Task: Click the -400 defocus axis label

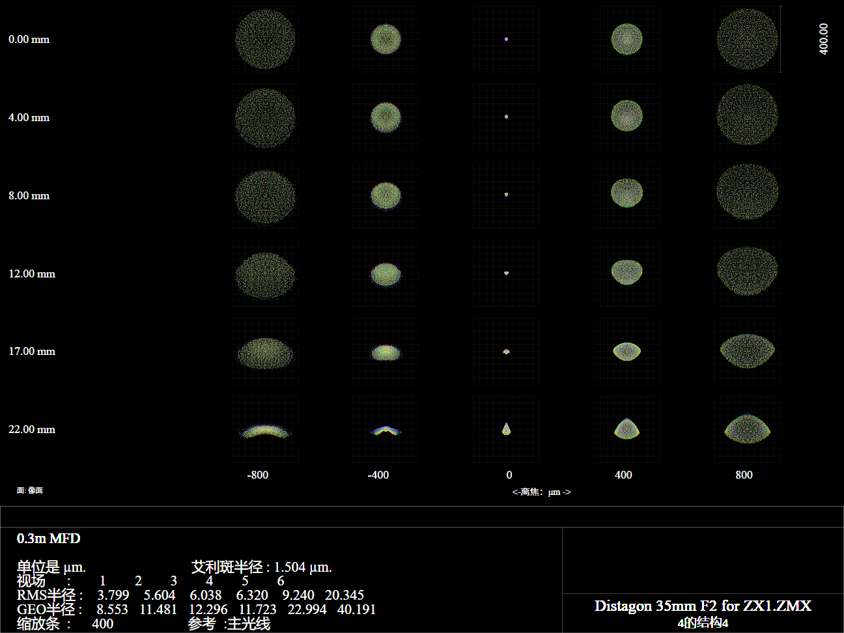Action: [x=378, y=475]
